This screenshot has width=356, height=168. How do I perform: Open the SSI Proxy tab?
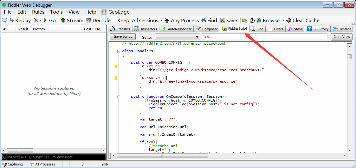318,29
